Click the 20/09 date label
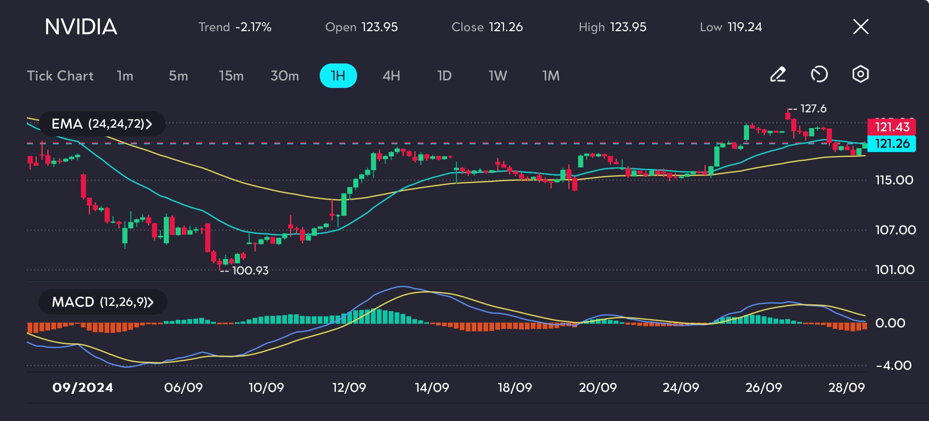Image resolution: width=929 pixels, height=421 pixels. click(x=598, y=387)
